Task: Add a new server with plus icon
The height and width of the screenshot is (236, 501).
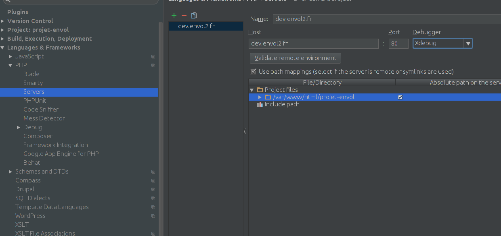Action: pyautogui.click(x=174, y=15)
